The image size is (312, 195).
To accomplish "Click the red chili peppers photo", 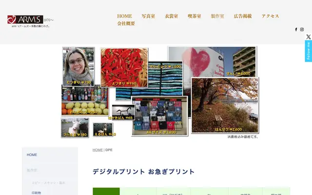I will pos(124,67).
